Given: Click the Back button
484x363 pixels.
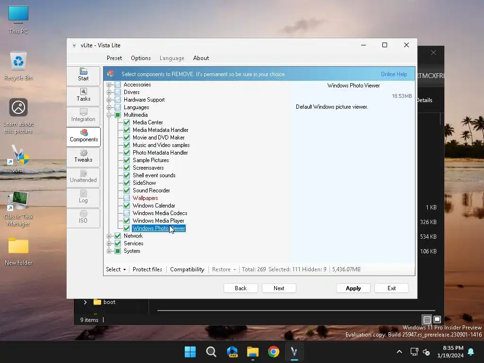Looking at the screenshot, I should coord(241,288).
